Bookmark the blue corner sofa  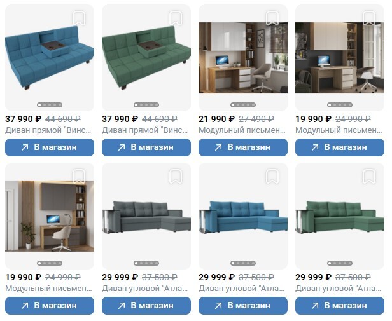[x=272, y=176]
